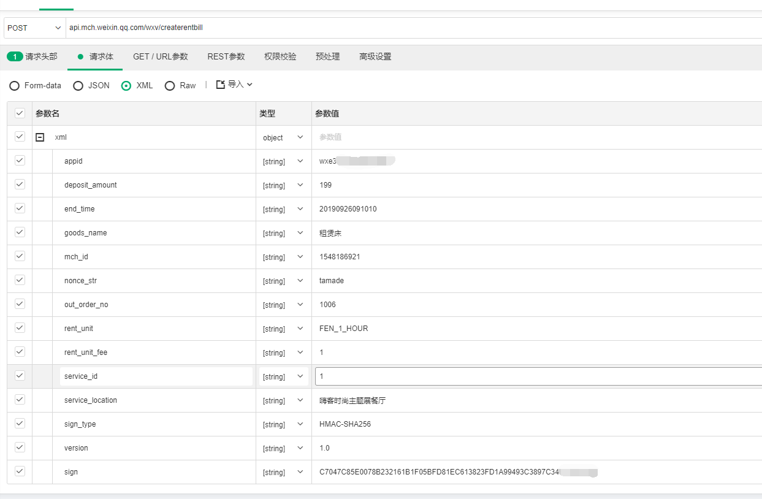Go to the 权限校验 tab
The height and width of the screenshot is (499, 762).
[x=280, y=56]
